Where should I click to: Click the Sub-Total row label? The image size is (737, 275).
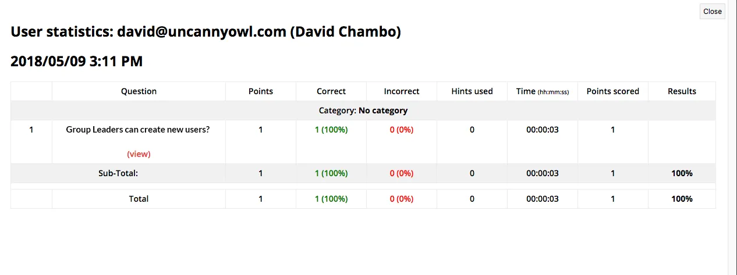tap(118, 173)
